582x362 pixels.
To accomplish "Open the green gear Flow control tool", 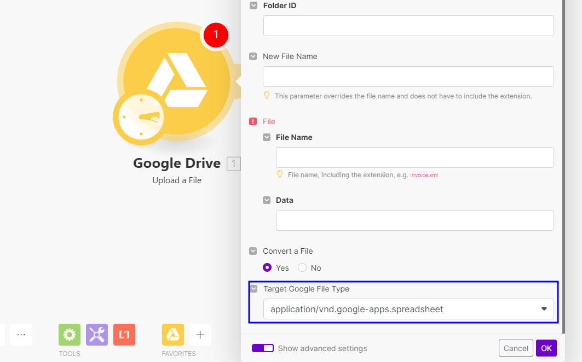I will tap(70, 335).
